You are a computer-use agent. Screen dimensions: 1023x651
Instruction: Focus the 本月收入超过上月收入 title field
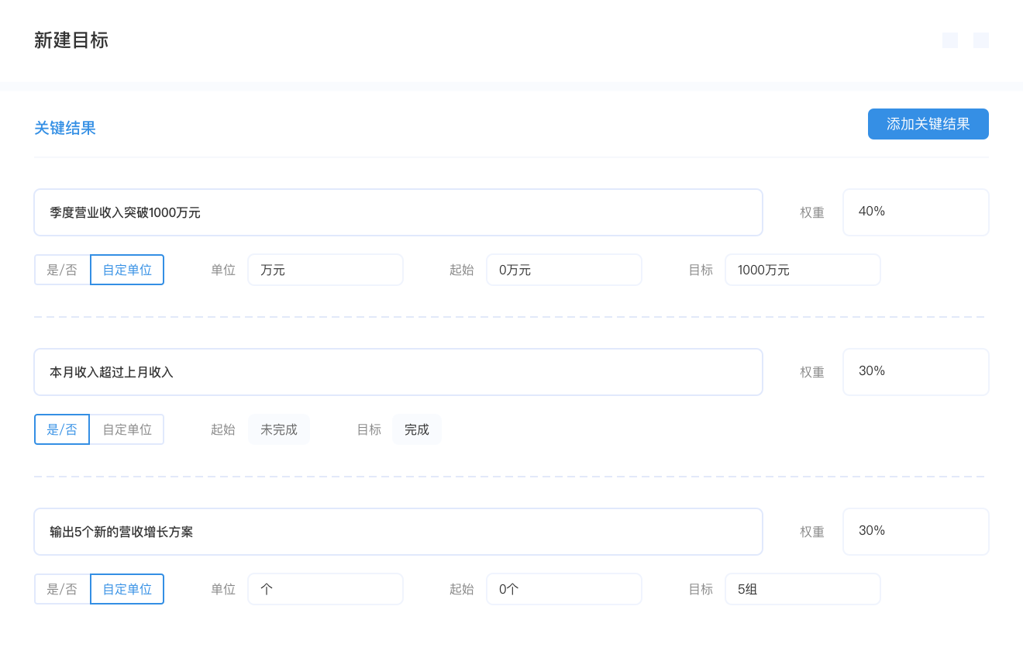(x=398, y=372)
